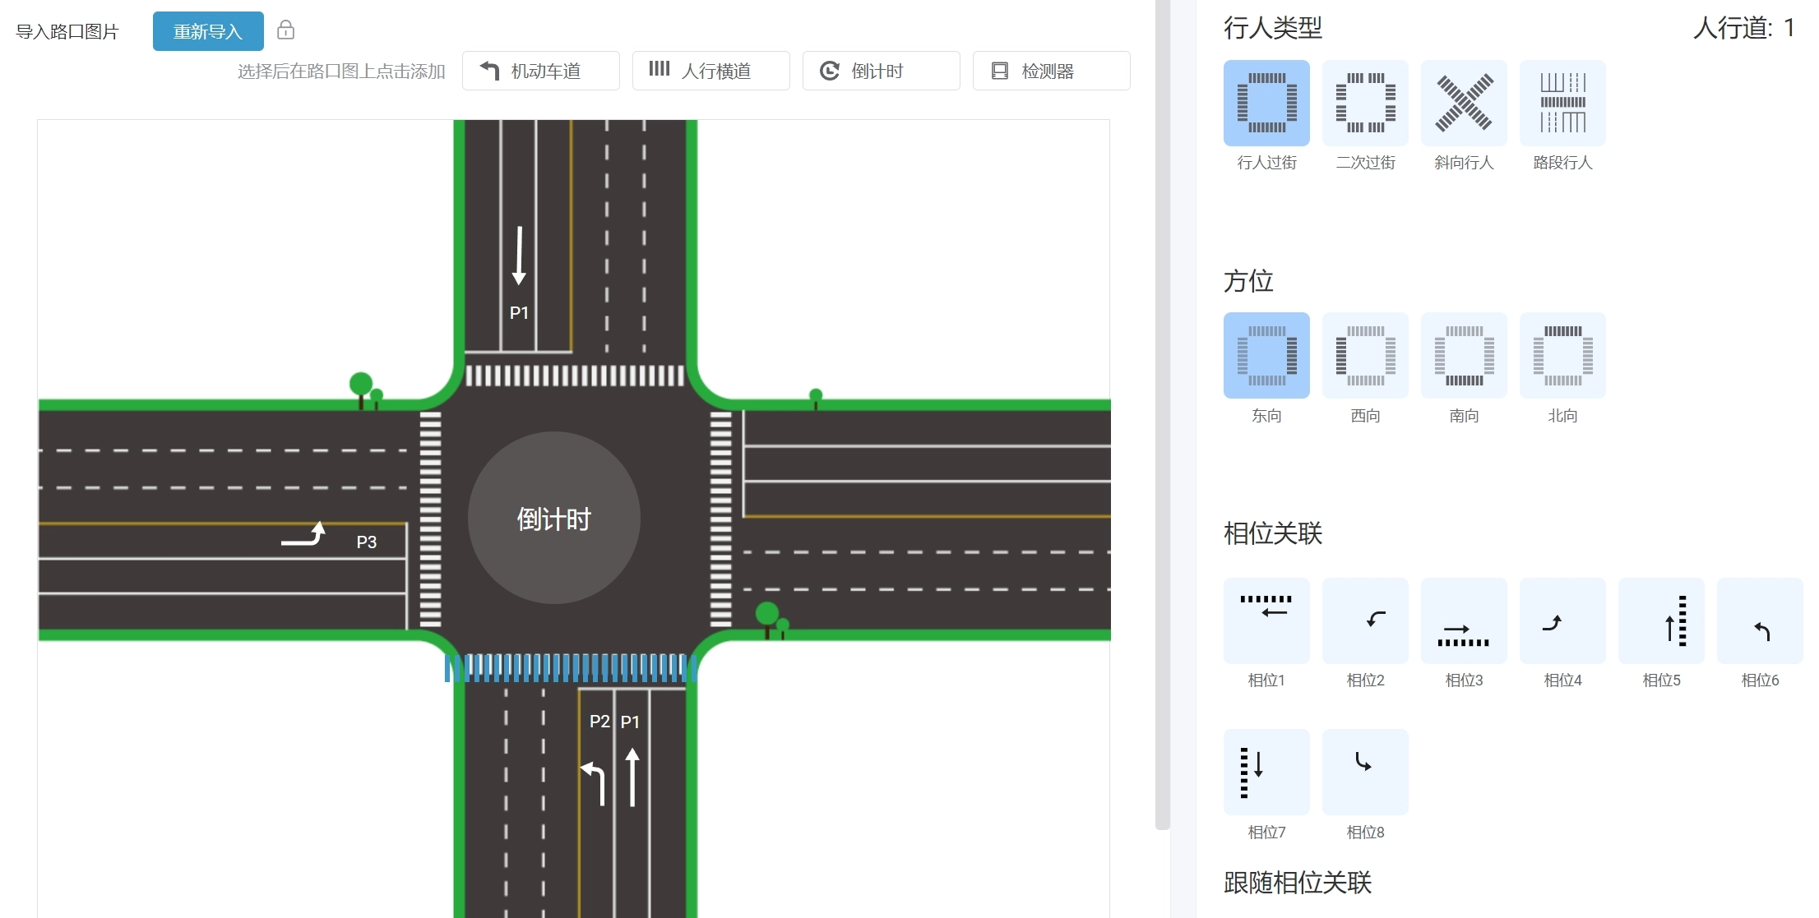The height and width of the screenshot is (918, 1819).
Task: Associate phase 相位1 icon
Action: pyautogui.click(x=1266, y=620)
